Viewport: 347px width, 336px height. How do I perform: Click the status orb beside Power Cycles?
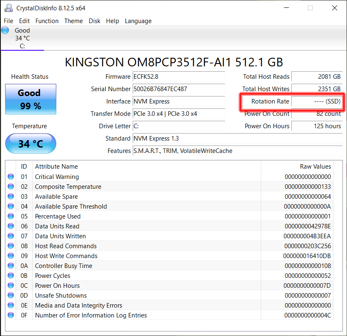(x=11, y=275)
